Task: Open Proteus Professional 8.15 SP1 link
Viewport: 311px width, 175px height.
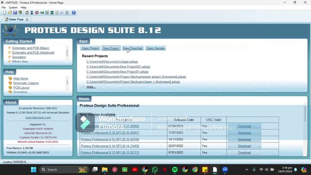Action: (x=110, y=140)
